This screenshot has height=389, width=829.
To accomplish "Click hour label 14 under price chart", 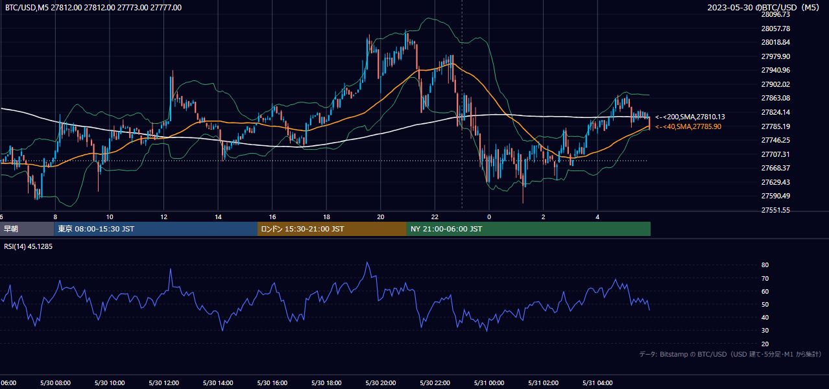I will point(218,217).
